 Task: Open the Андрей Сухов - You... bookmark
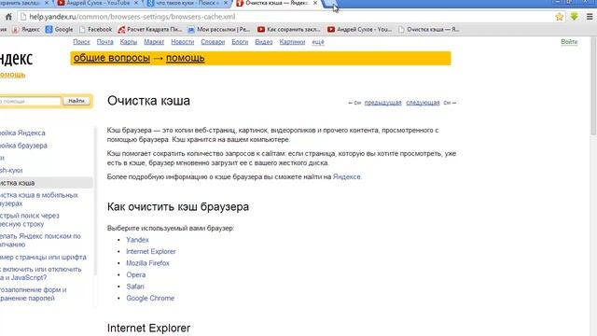(359, 29)
